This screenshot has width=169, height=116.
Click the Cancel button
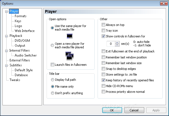click(134, 110)
